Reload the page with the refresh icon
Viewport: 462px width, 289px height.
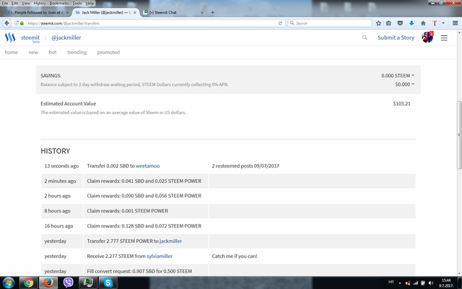[x=280, y=23]
